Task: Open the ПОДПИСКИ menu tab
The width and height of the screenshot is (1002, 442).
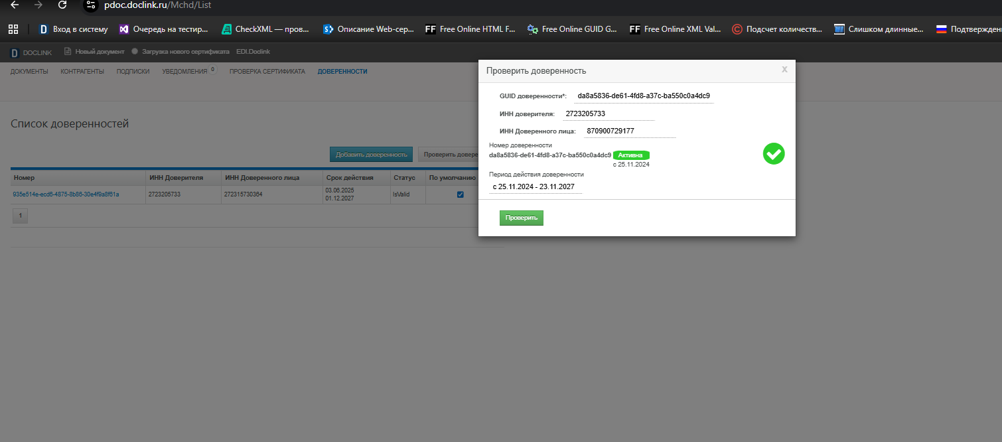Action: 133,72
